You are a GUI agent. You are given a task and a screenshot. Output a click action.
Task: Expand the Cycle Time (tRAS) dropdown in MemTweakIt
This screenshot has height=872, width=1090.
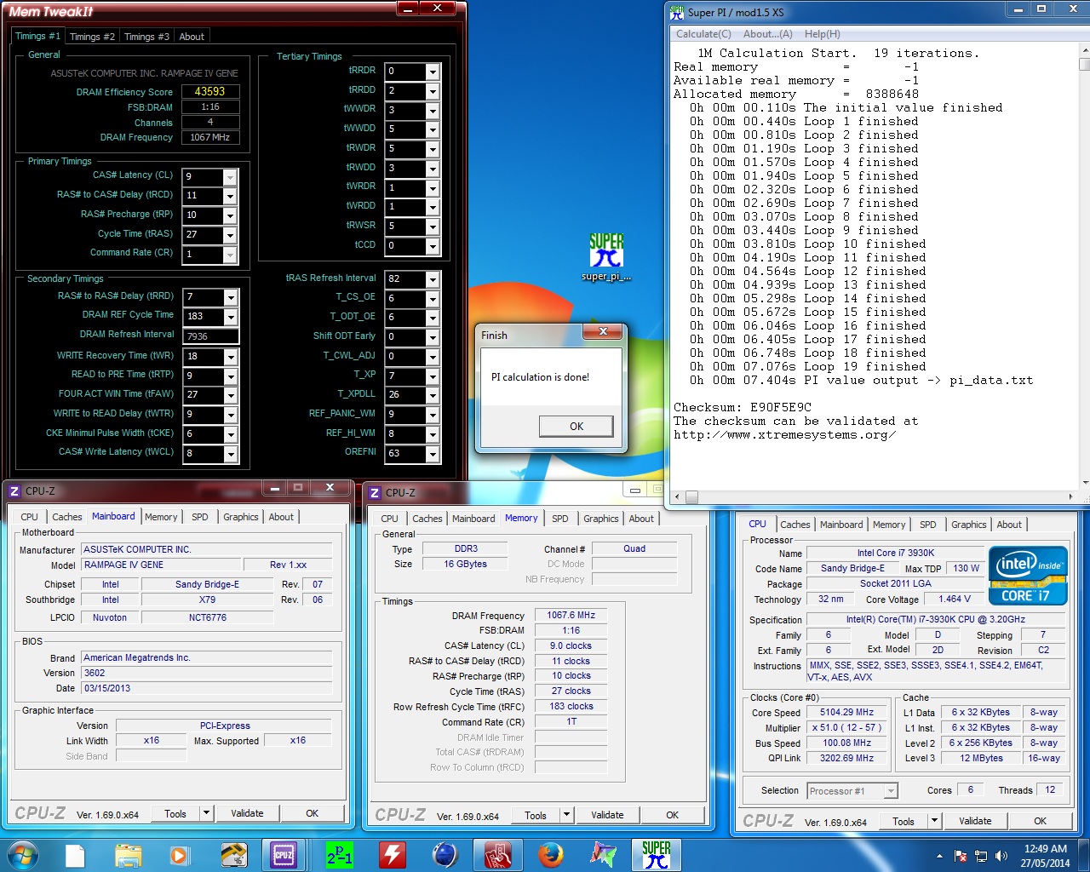point(230,235)
